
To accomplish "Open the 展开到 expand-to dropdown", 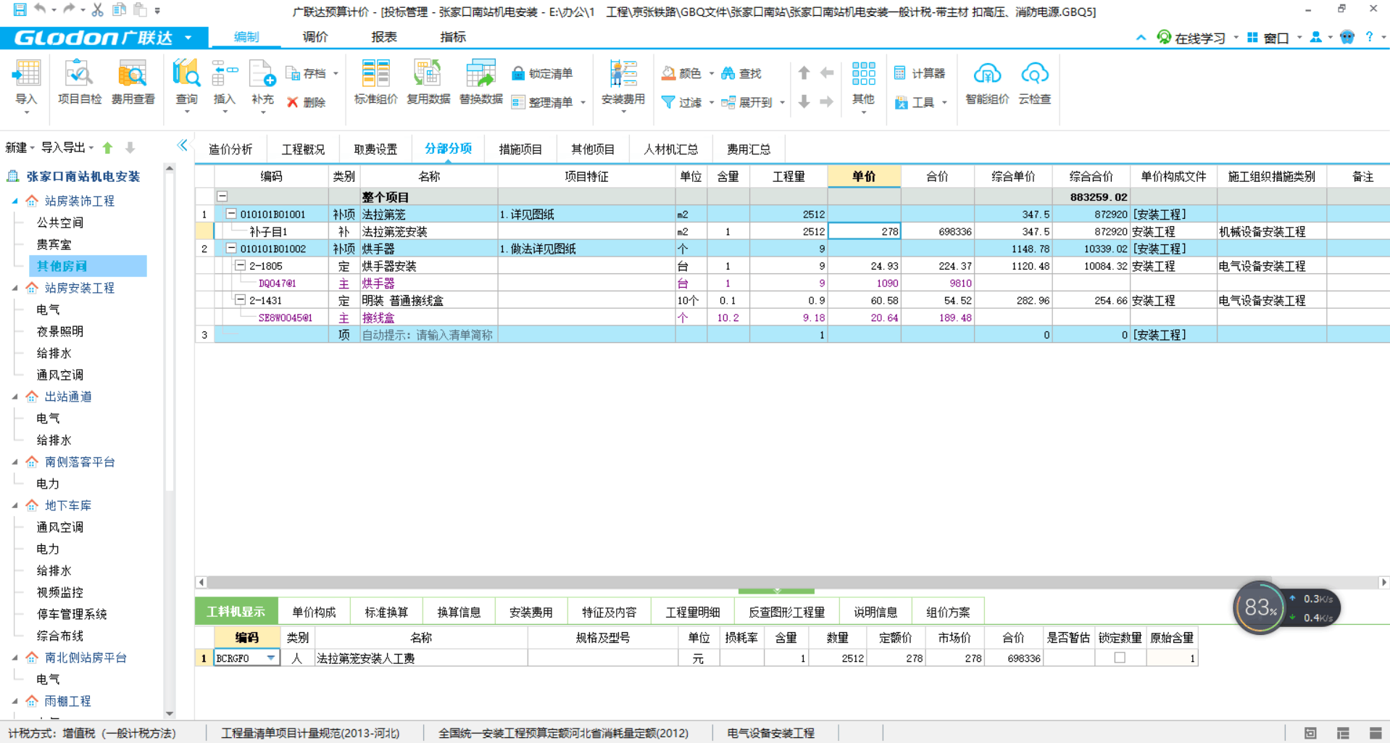I will (x=783, y=102).
